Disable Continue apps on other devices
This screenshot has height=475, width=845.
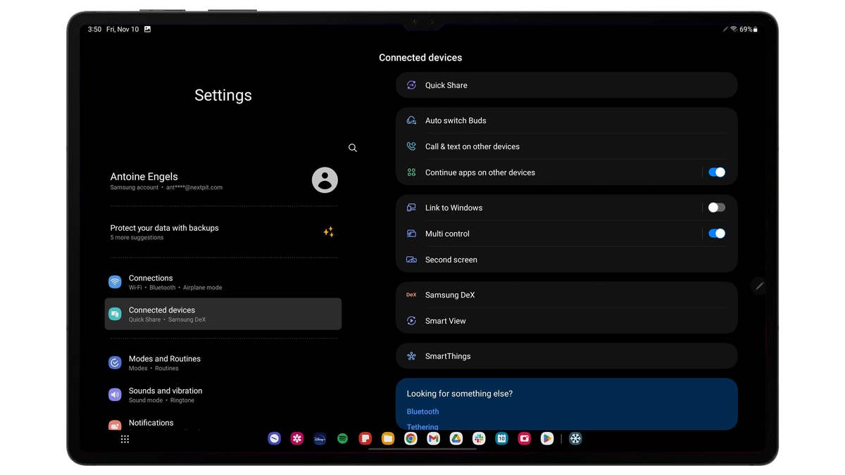(716, 172)
